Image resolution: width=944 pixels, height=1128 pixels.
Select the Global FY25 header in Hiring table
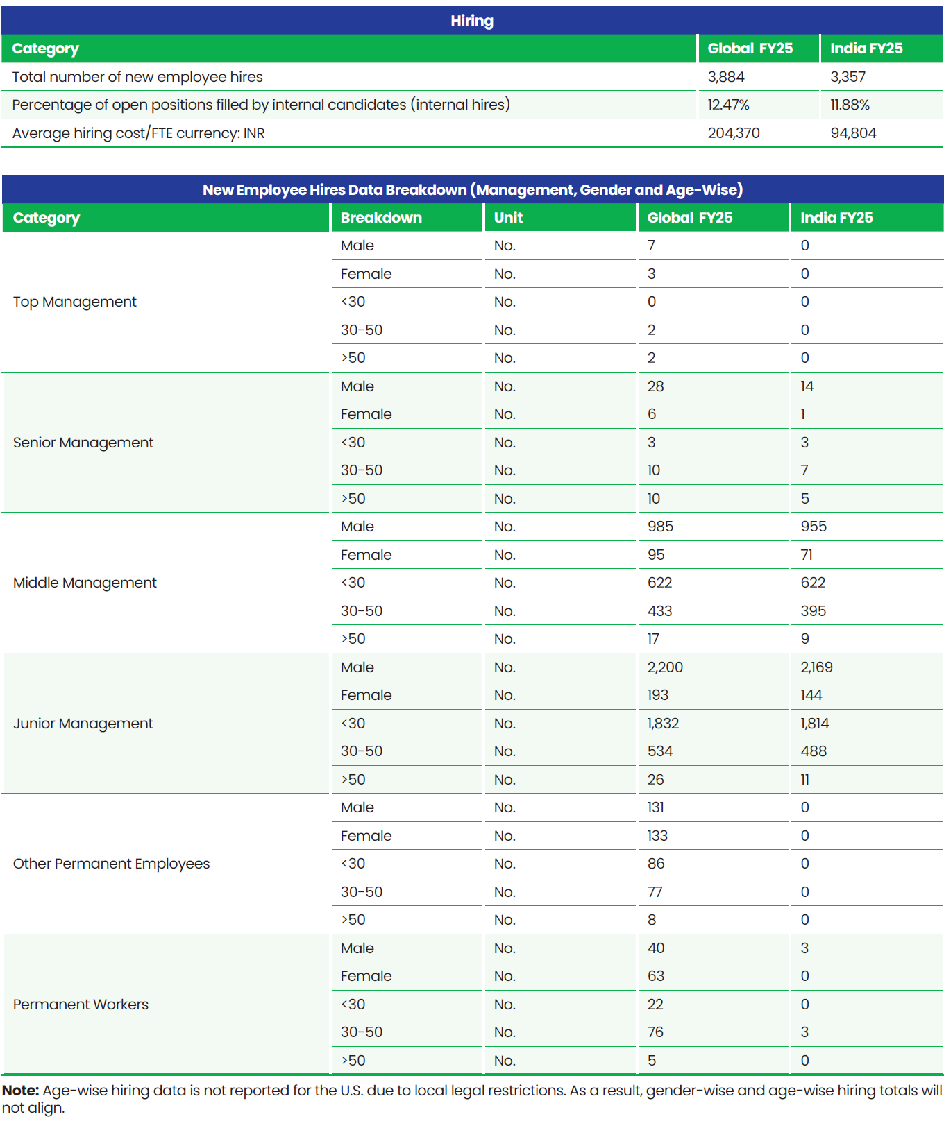point(750,49)
